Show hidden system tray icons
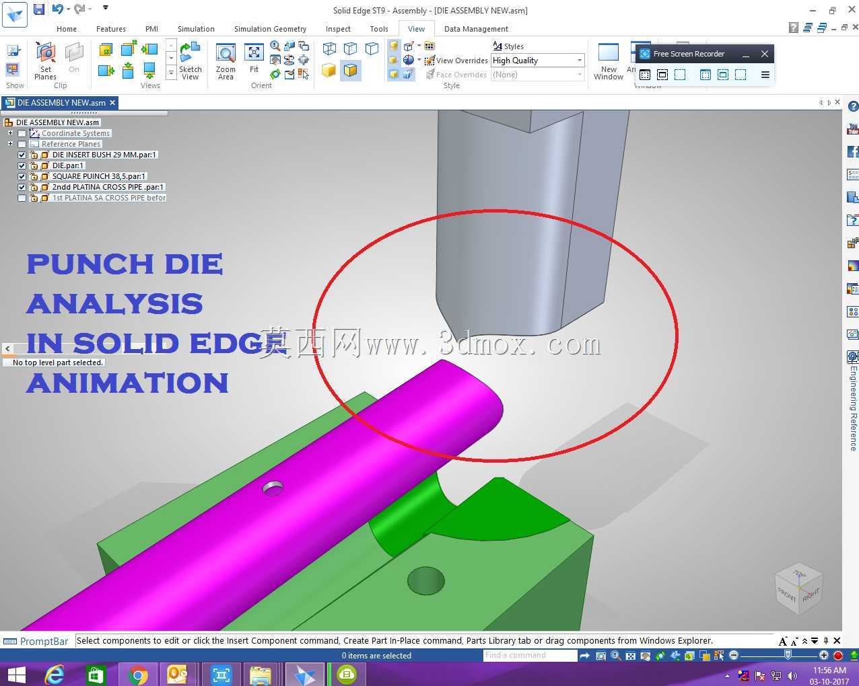The image size is (859, 686). click(x=727, y=675)
